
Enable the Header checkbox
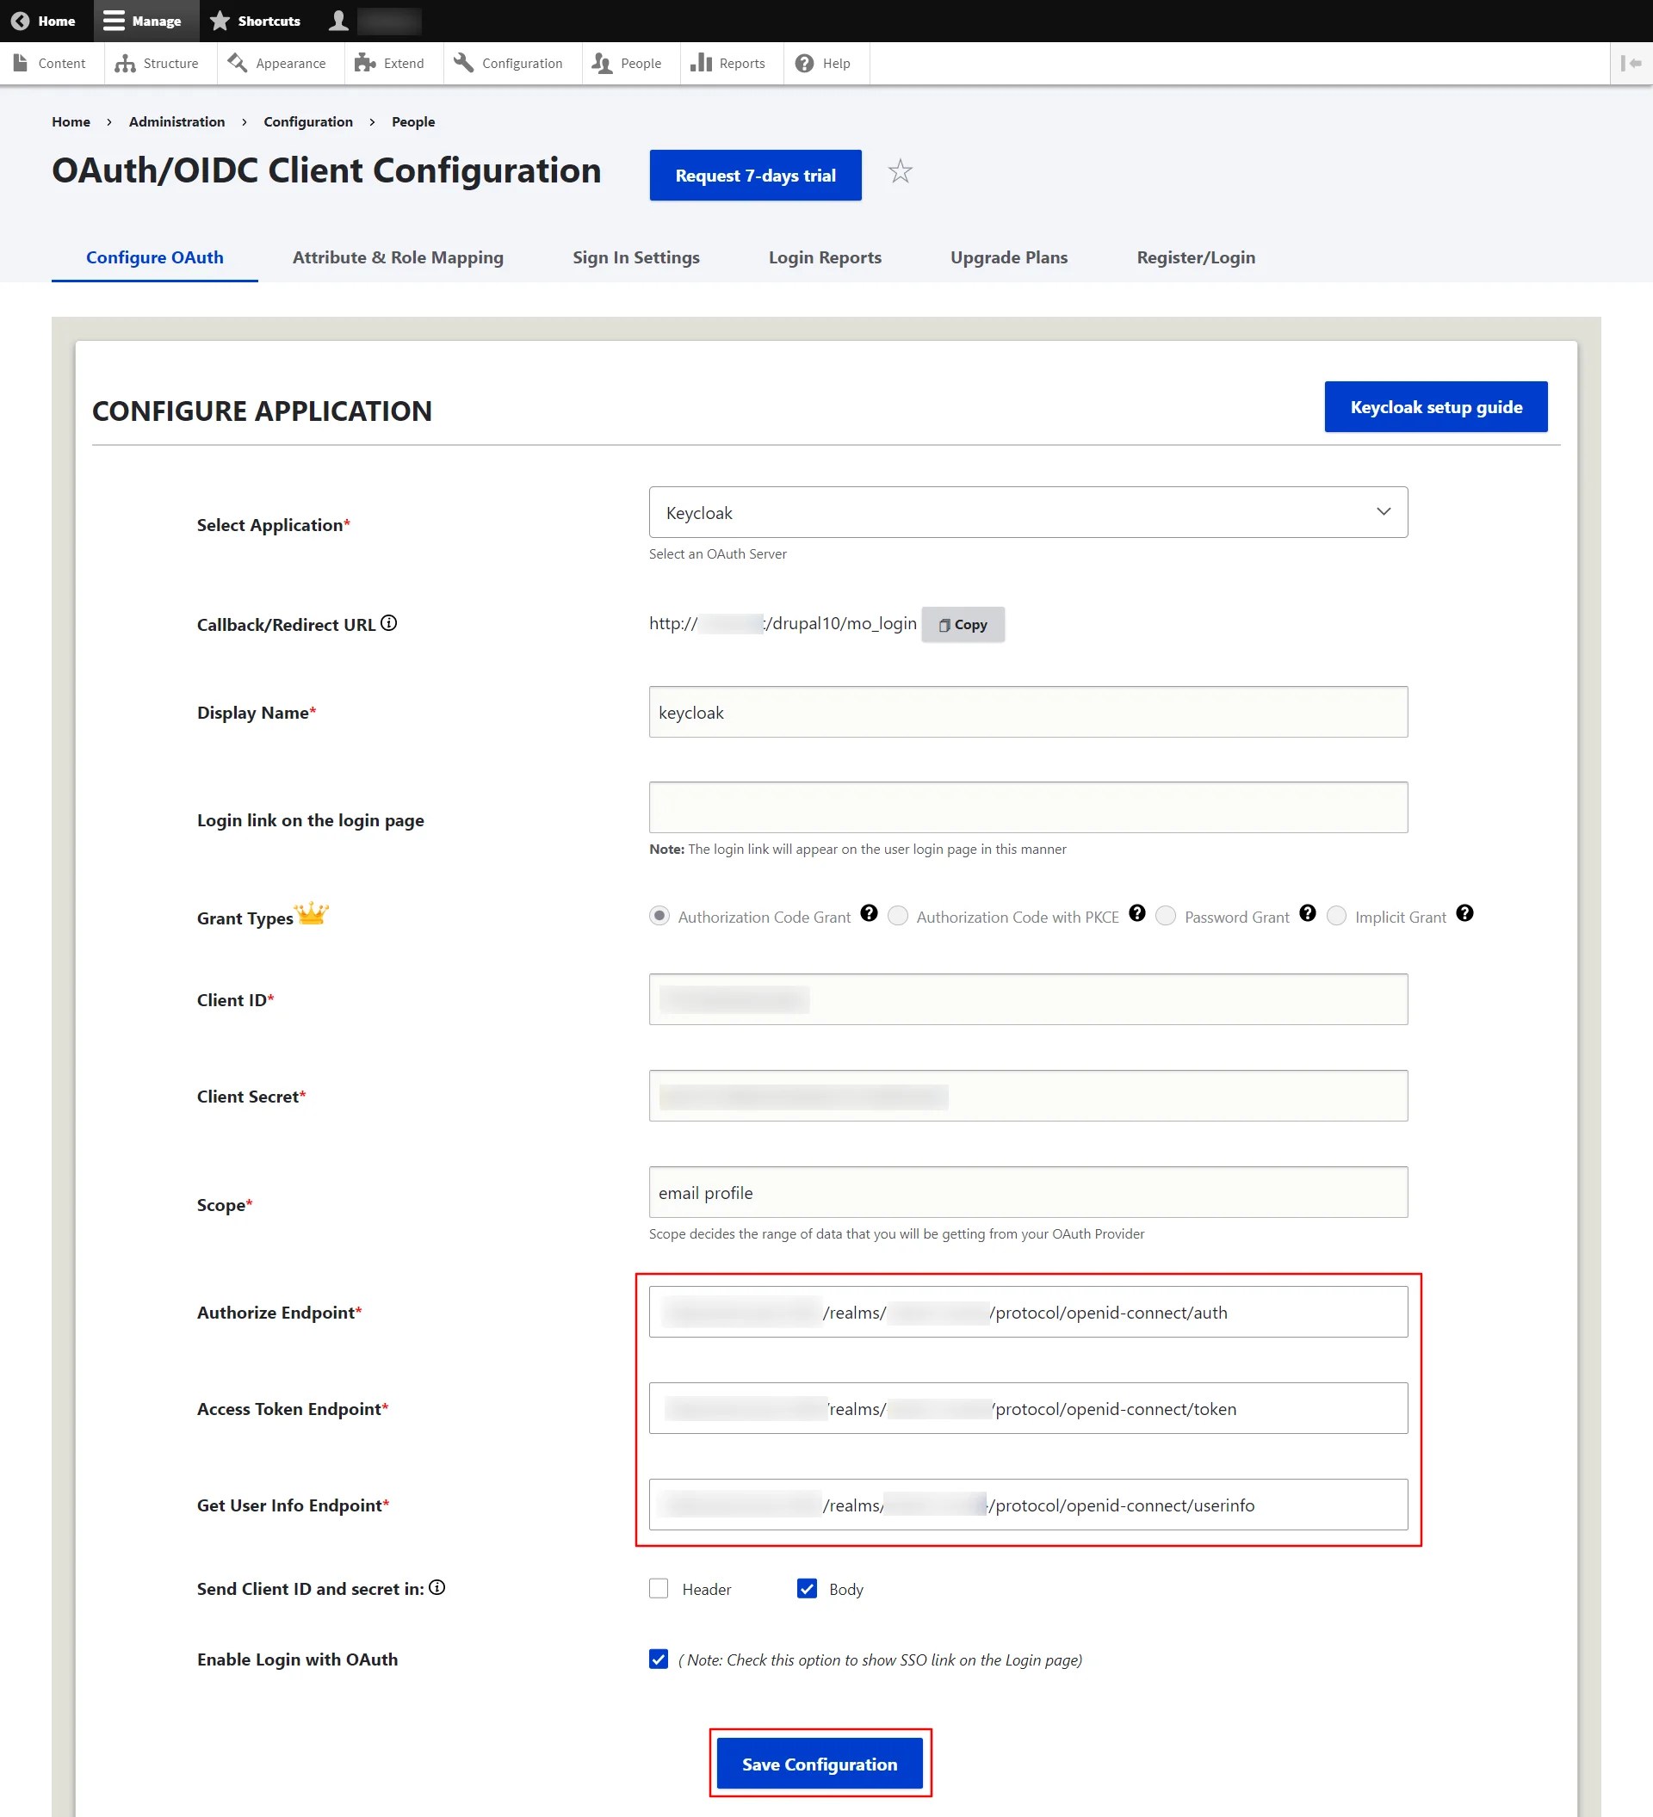[x=659, y=1588]
